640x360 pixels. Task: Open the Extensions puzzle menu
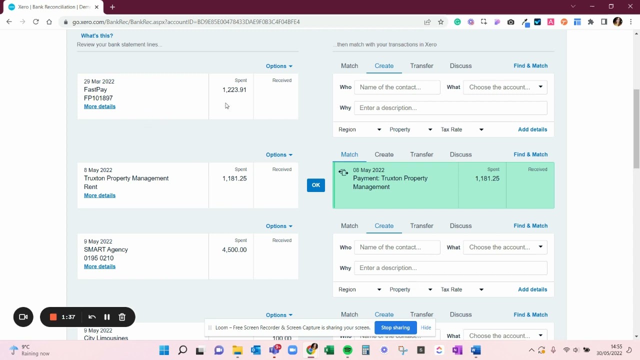591,22
